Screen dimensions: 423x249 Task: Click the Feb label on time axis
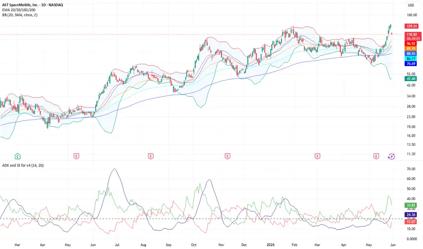295,244
